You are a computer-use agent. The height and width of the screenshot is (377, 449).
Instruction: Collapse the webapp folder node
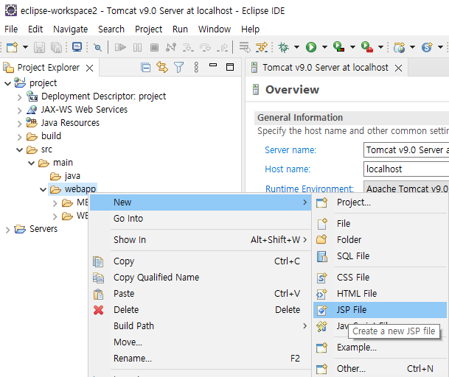43,189
